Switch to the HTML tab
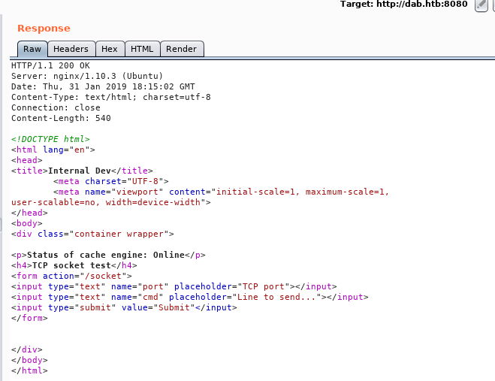The height and width of the screenshot is (381, 495). coord(142,49)
